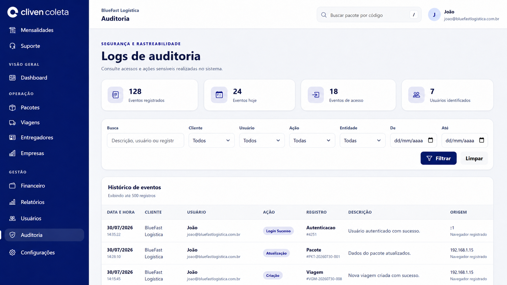Open the Até date calendar picker icon
The width and height of the screenshot is (507, 285).
pos(482,140)
